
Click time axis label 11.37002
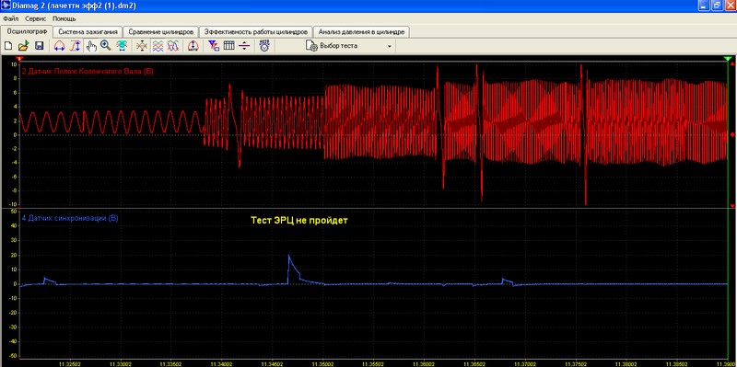point(525,363)
